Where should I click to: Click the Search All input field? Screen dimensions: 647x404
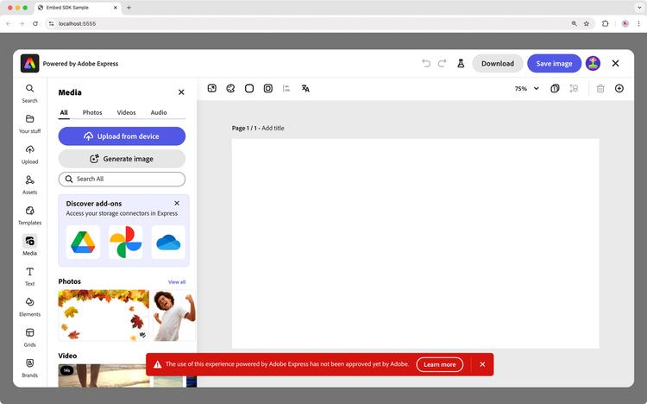(x=122, y=179)
